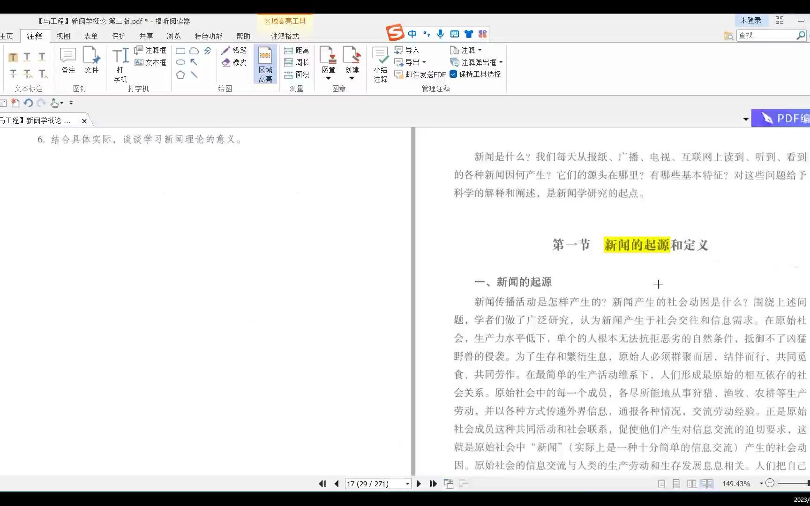Toggle the 区域高亮 area highlight tool
This screenshot has height=506, width=810.
(265, 65)
